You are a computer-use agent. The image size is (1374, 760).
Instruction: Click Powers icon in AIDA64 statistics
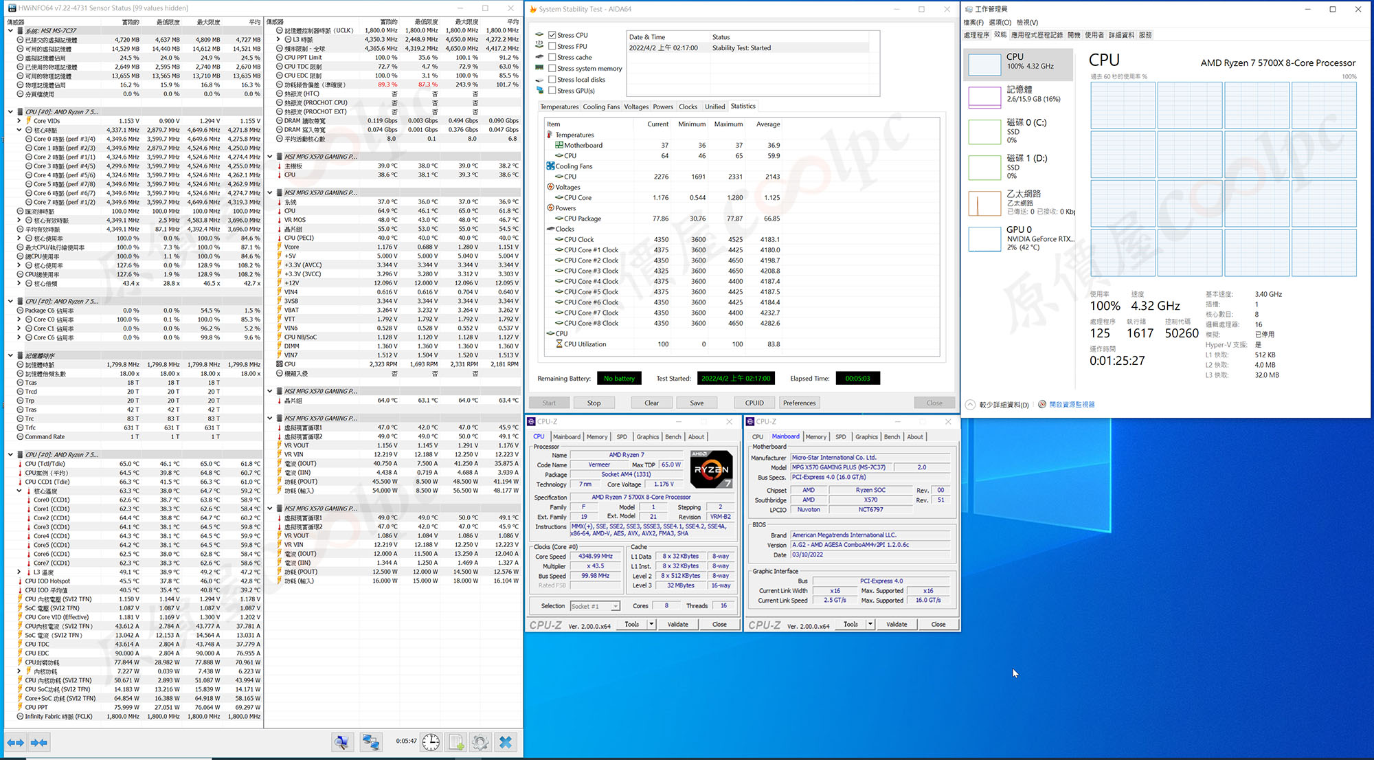[x=550, y=208]
